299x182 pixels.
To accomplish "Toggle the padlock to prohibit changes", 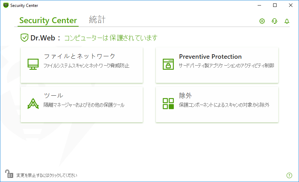I will 9,174.
